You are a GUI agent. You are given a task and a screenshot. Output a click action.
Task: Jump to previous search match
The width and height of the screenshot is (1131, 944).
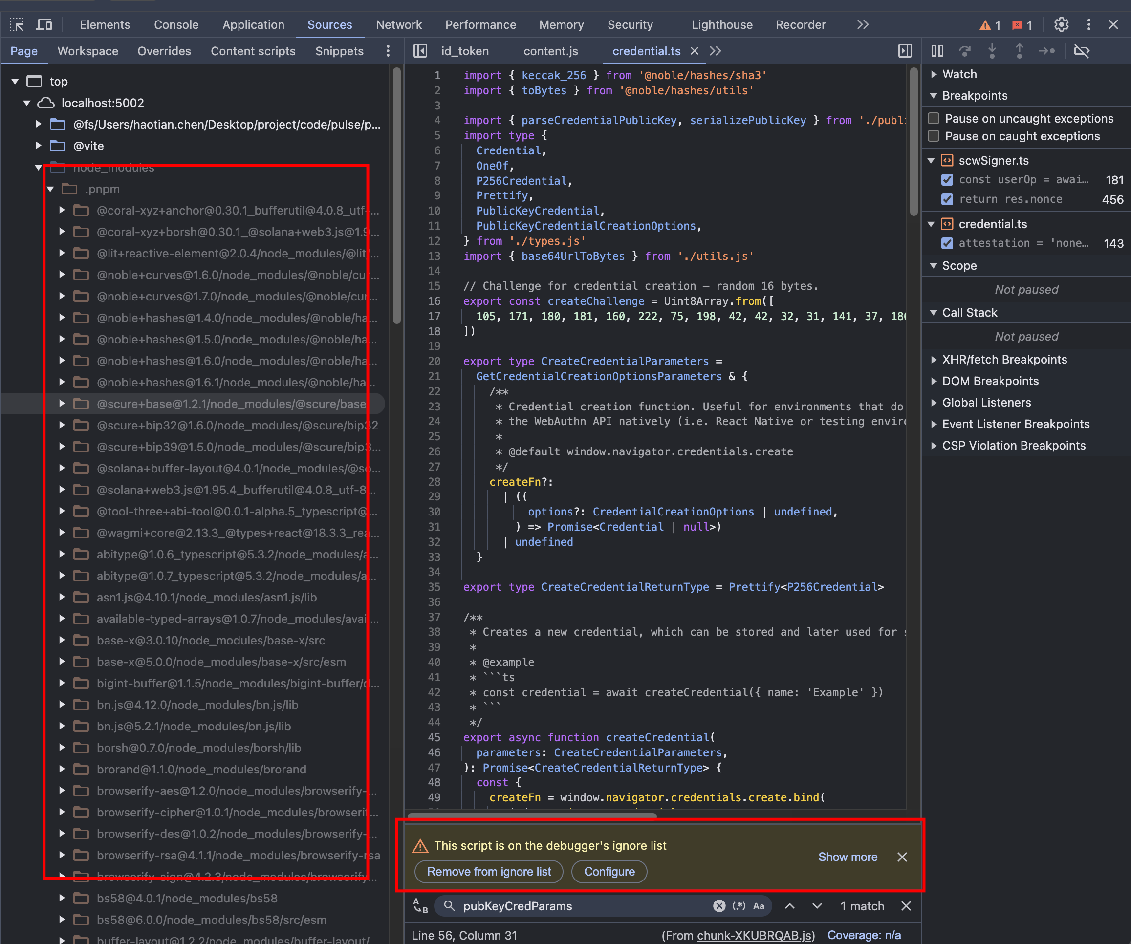point(789,906)
